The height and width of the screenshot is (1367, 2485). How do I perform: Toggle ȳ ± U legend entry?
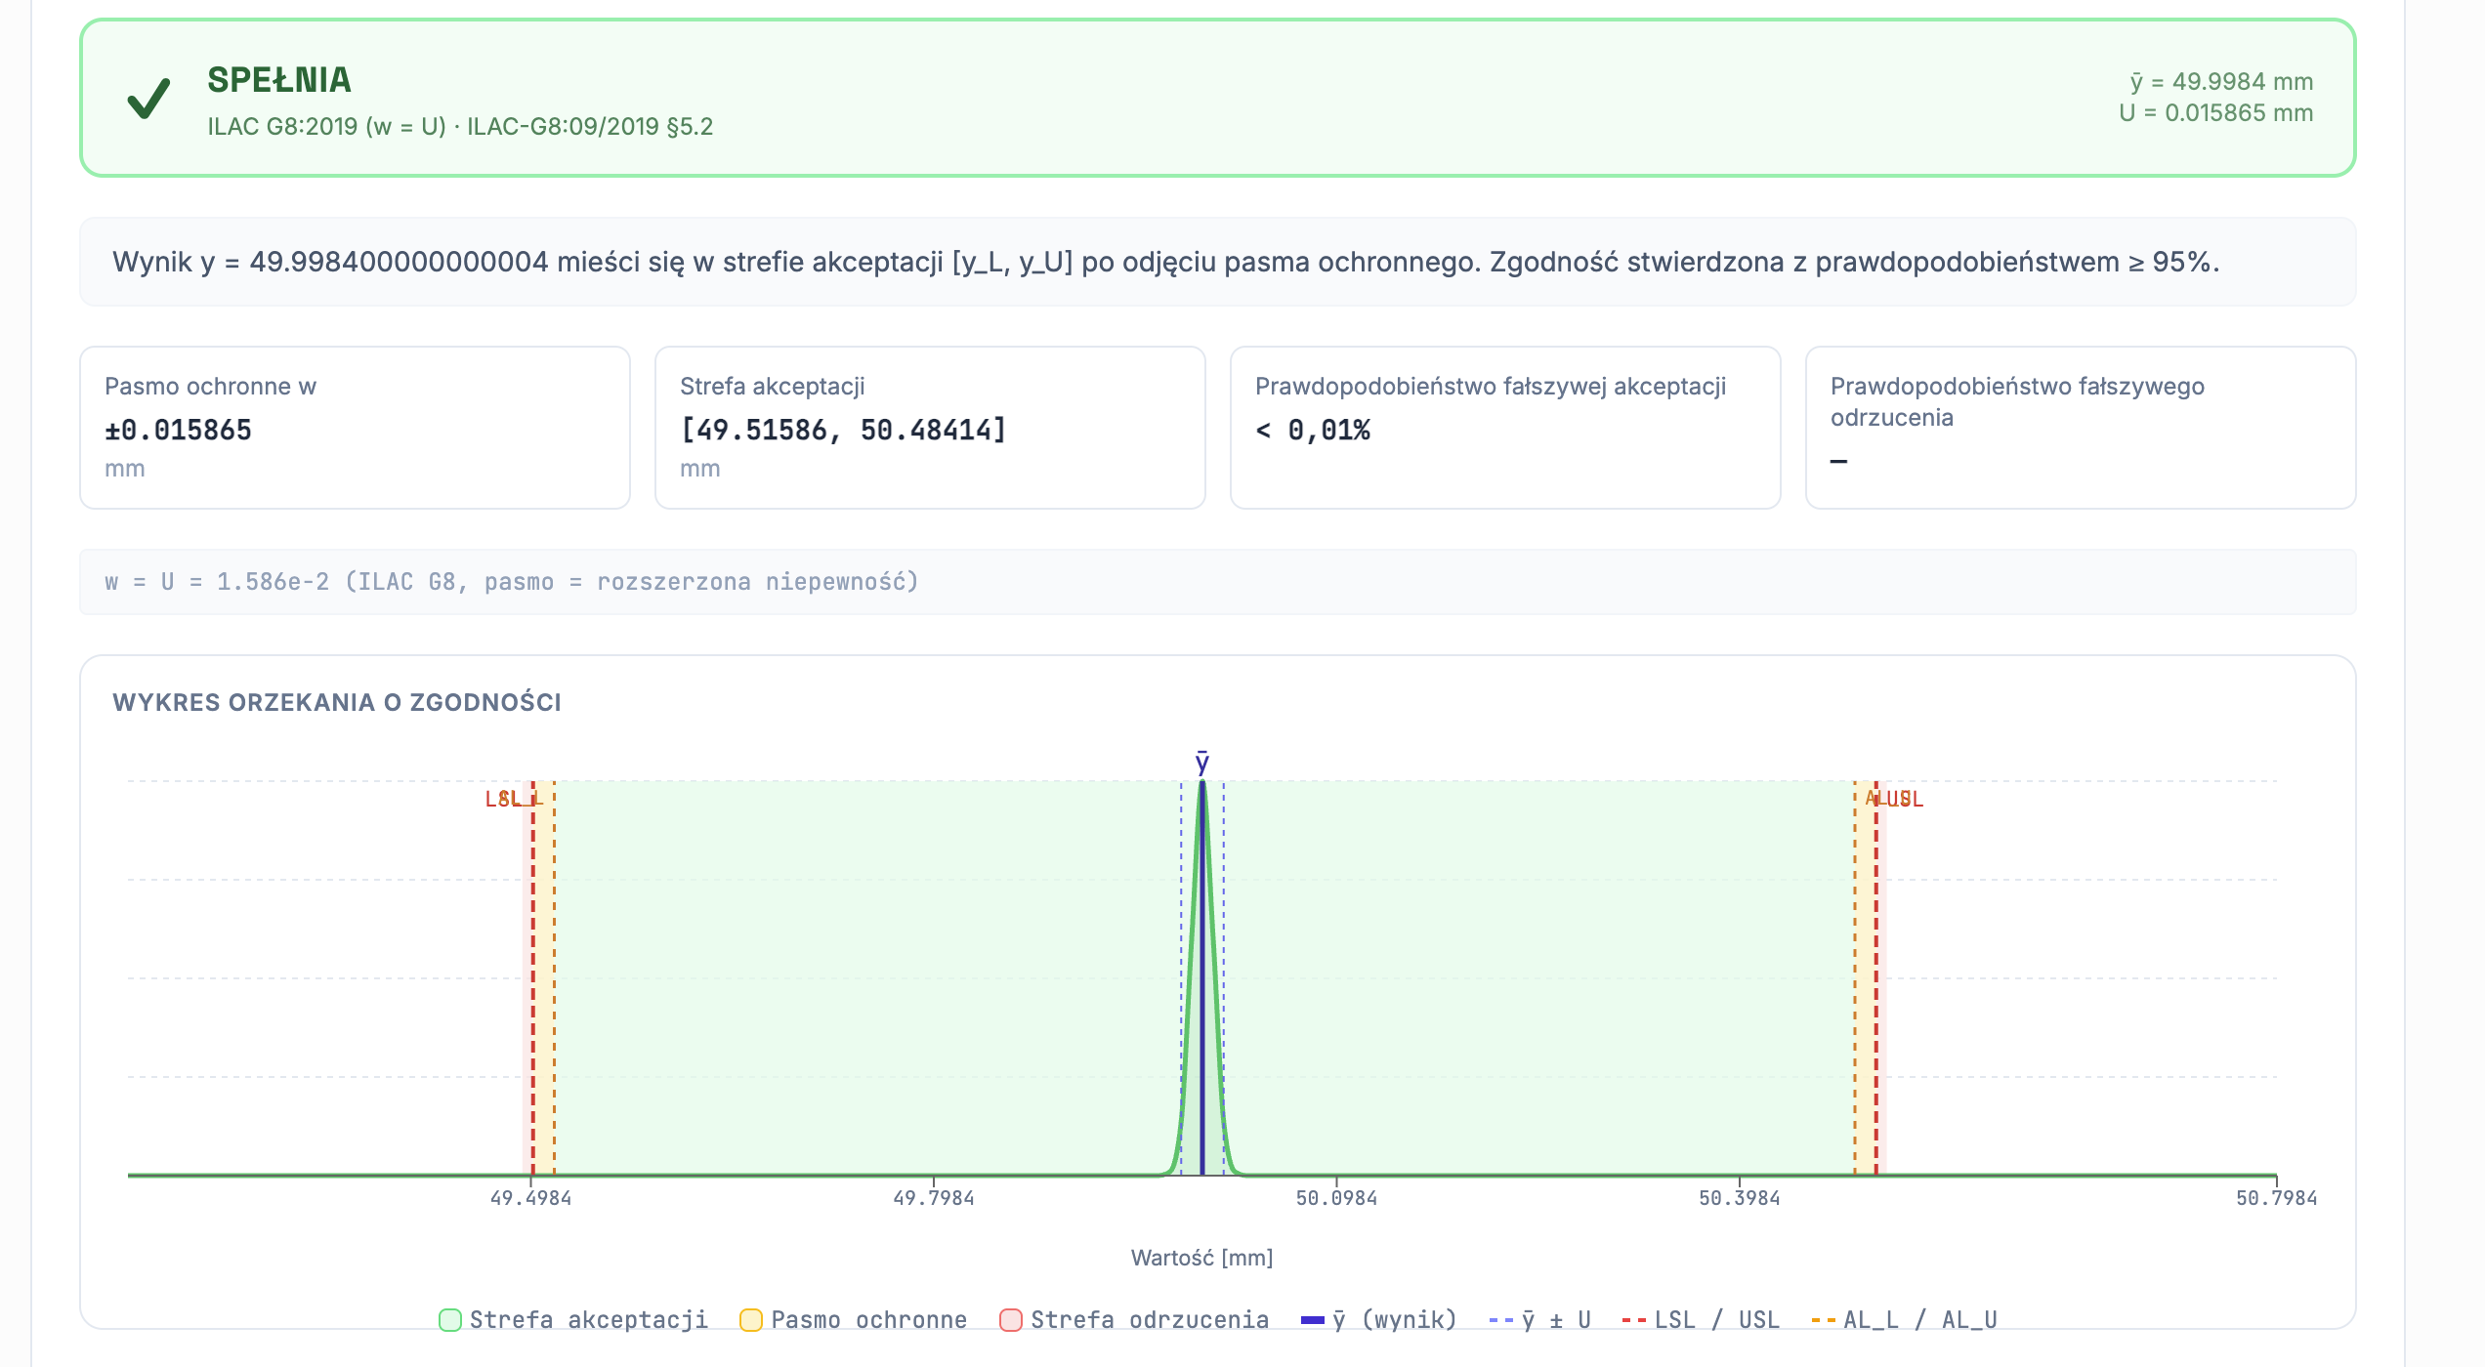[x=1540, y=1320]
